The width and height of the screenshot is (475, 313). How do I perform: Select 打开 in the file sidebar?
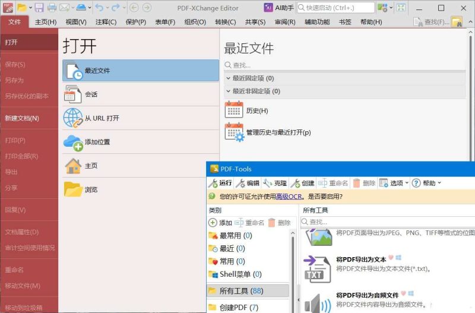tap(29, 42)
